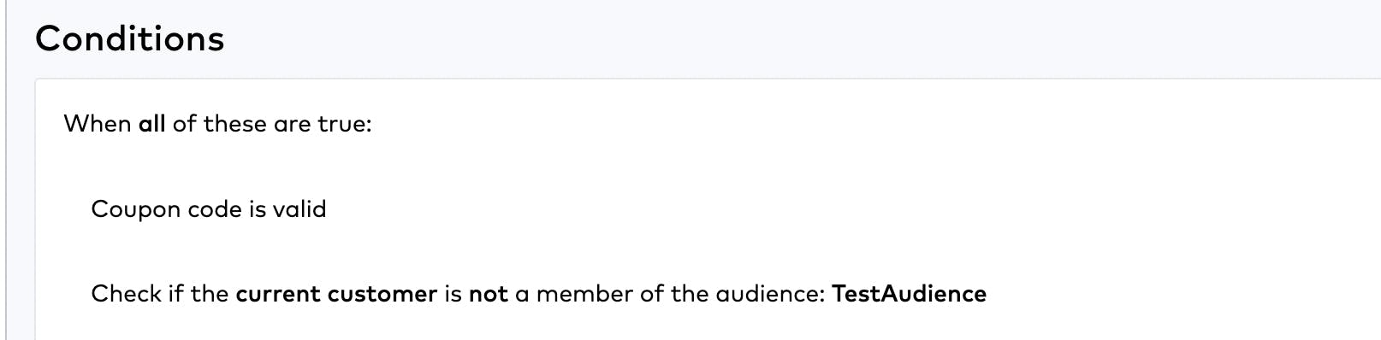Image resolution: width=1381 pixels, height=340 pixels.
Task: Click the word 'When' in rule header
Action: point(97,124)
